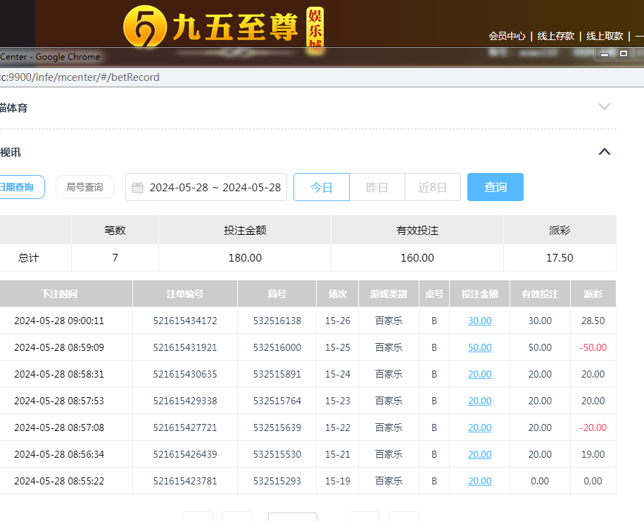Choose the 昨日 date filter

coord(377,188)
